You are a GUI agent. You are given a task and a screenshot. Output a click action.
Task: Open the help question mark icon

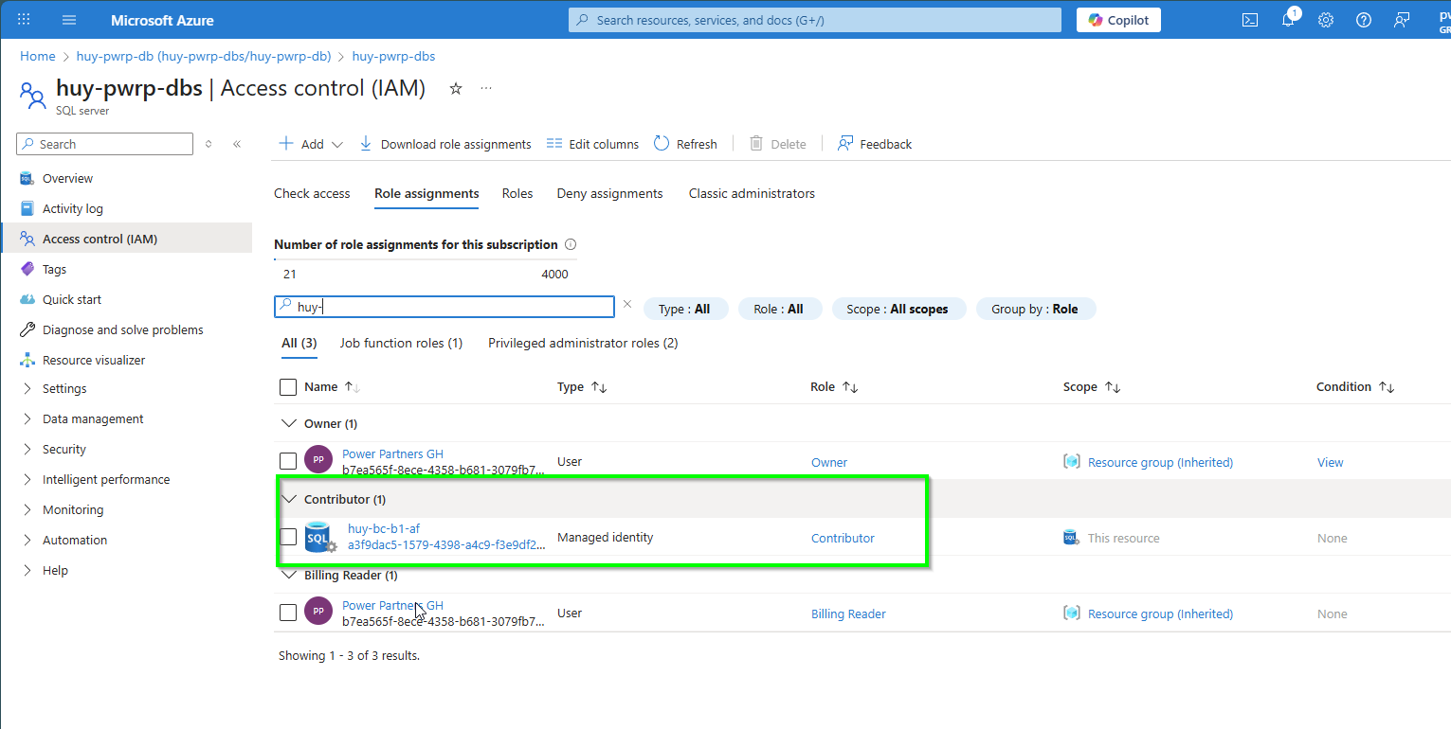tap(1364, 20)
